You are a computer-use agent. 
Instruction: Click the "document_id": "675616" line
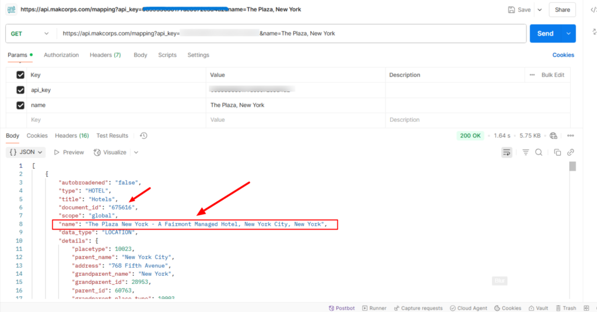click(x=98, y=207)
